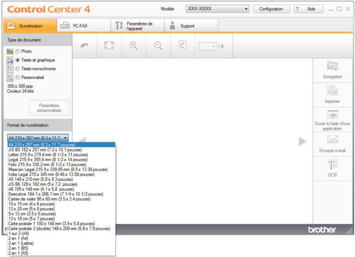The image size is (355, 257).
Task: Click the Aide help button
Action: 308,9
